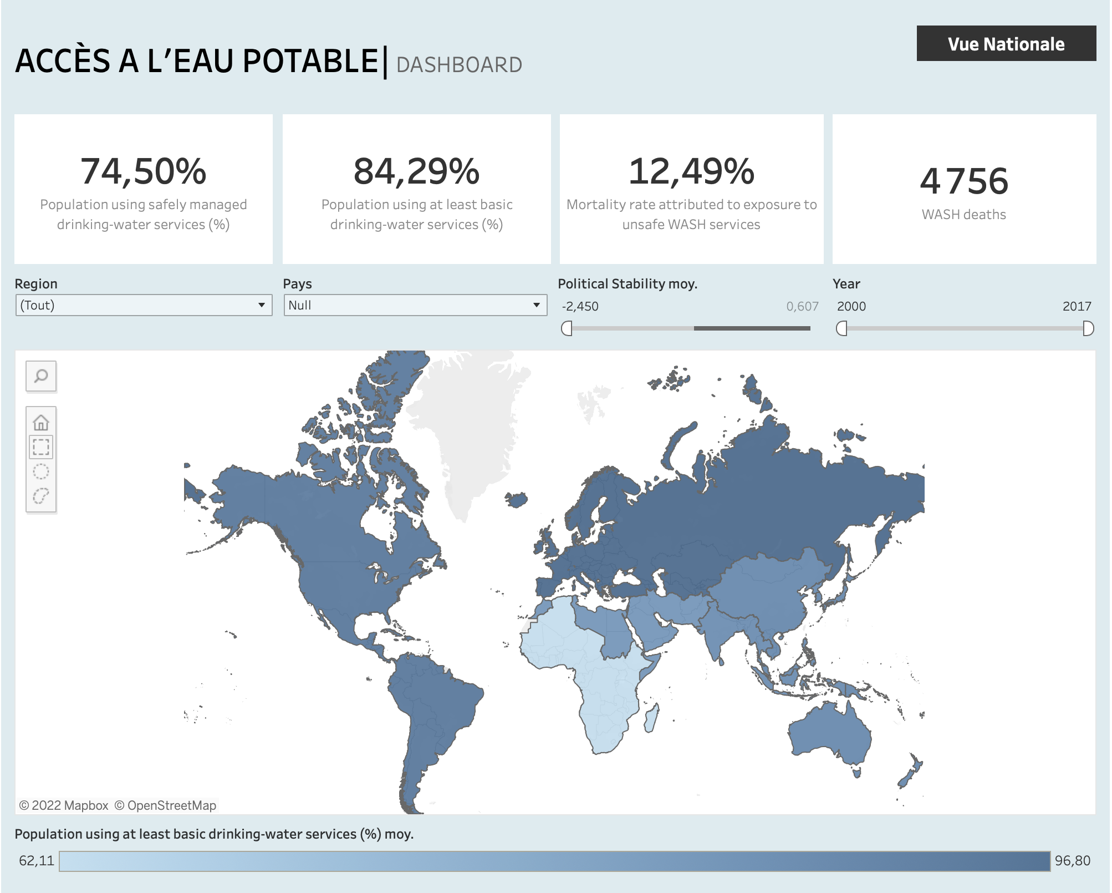Click the 4 756 WASH deaths card

pos(965,189)
